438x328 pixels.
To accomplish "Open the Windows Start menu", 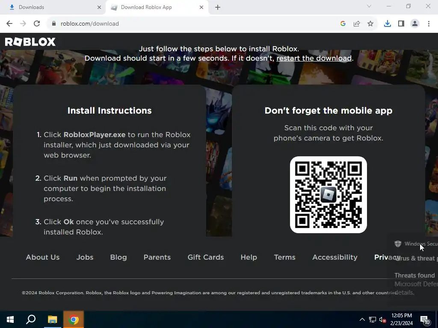I will (x=10, y=319).
